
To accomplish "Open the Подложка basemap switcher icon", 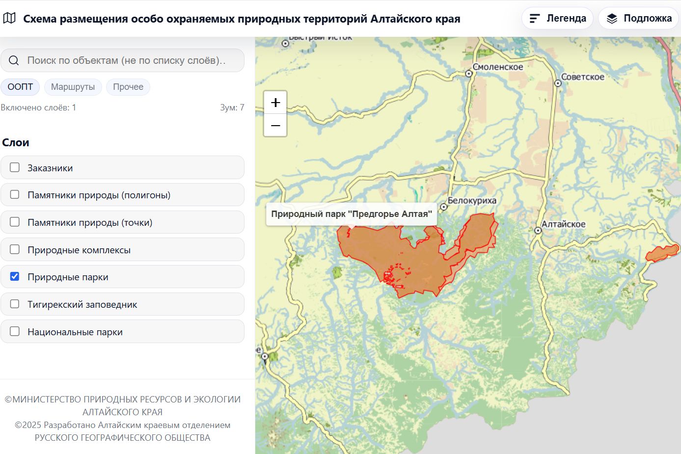I will (612, 18).
